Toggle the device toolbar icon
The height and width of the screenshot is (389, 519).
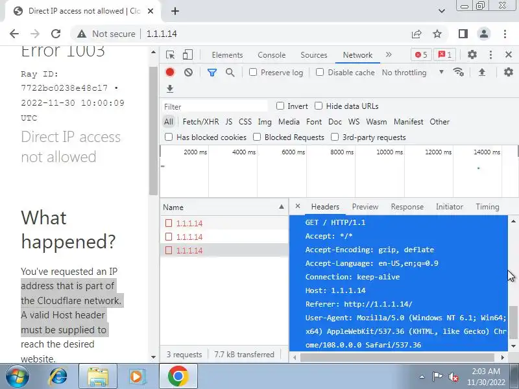click(187, 55)
